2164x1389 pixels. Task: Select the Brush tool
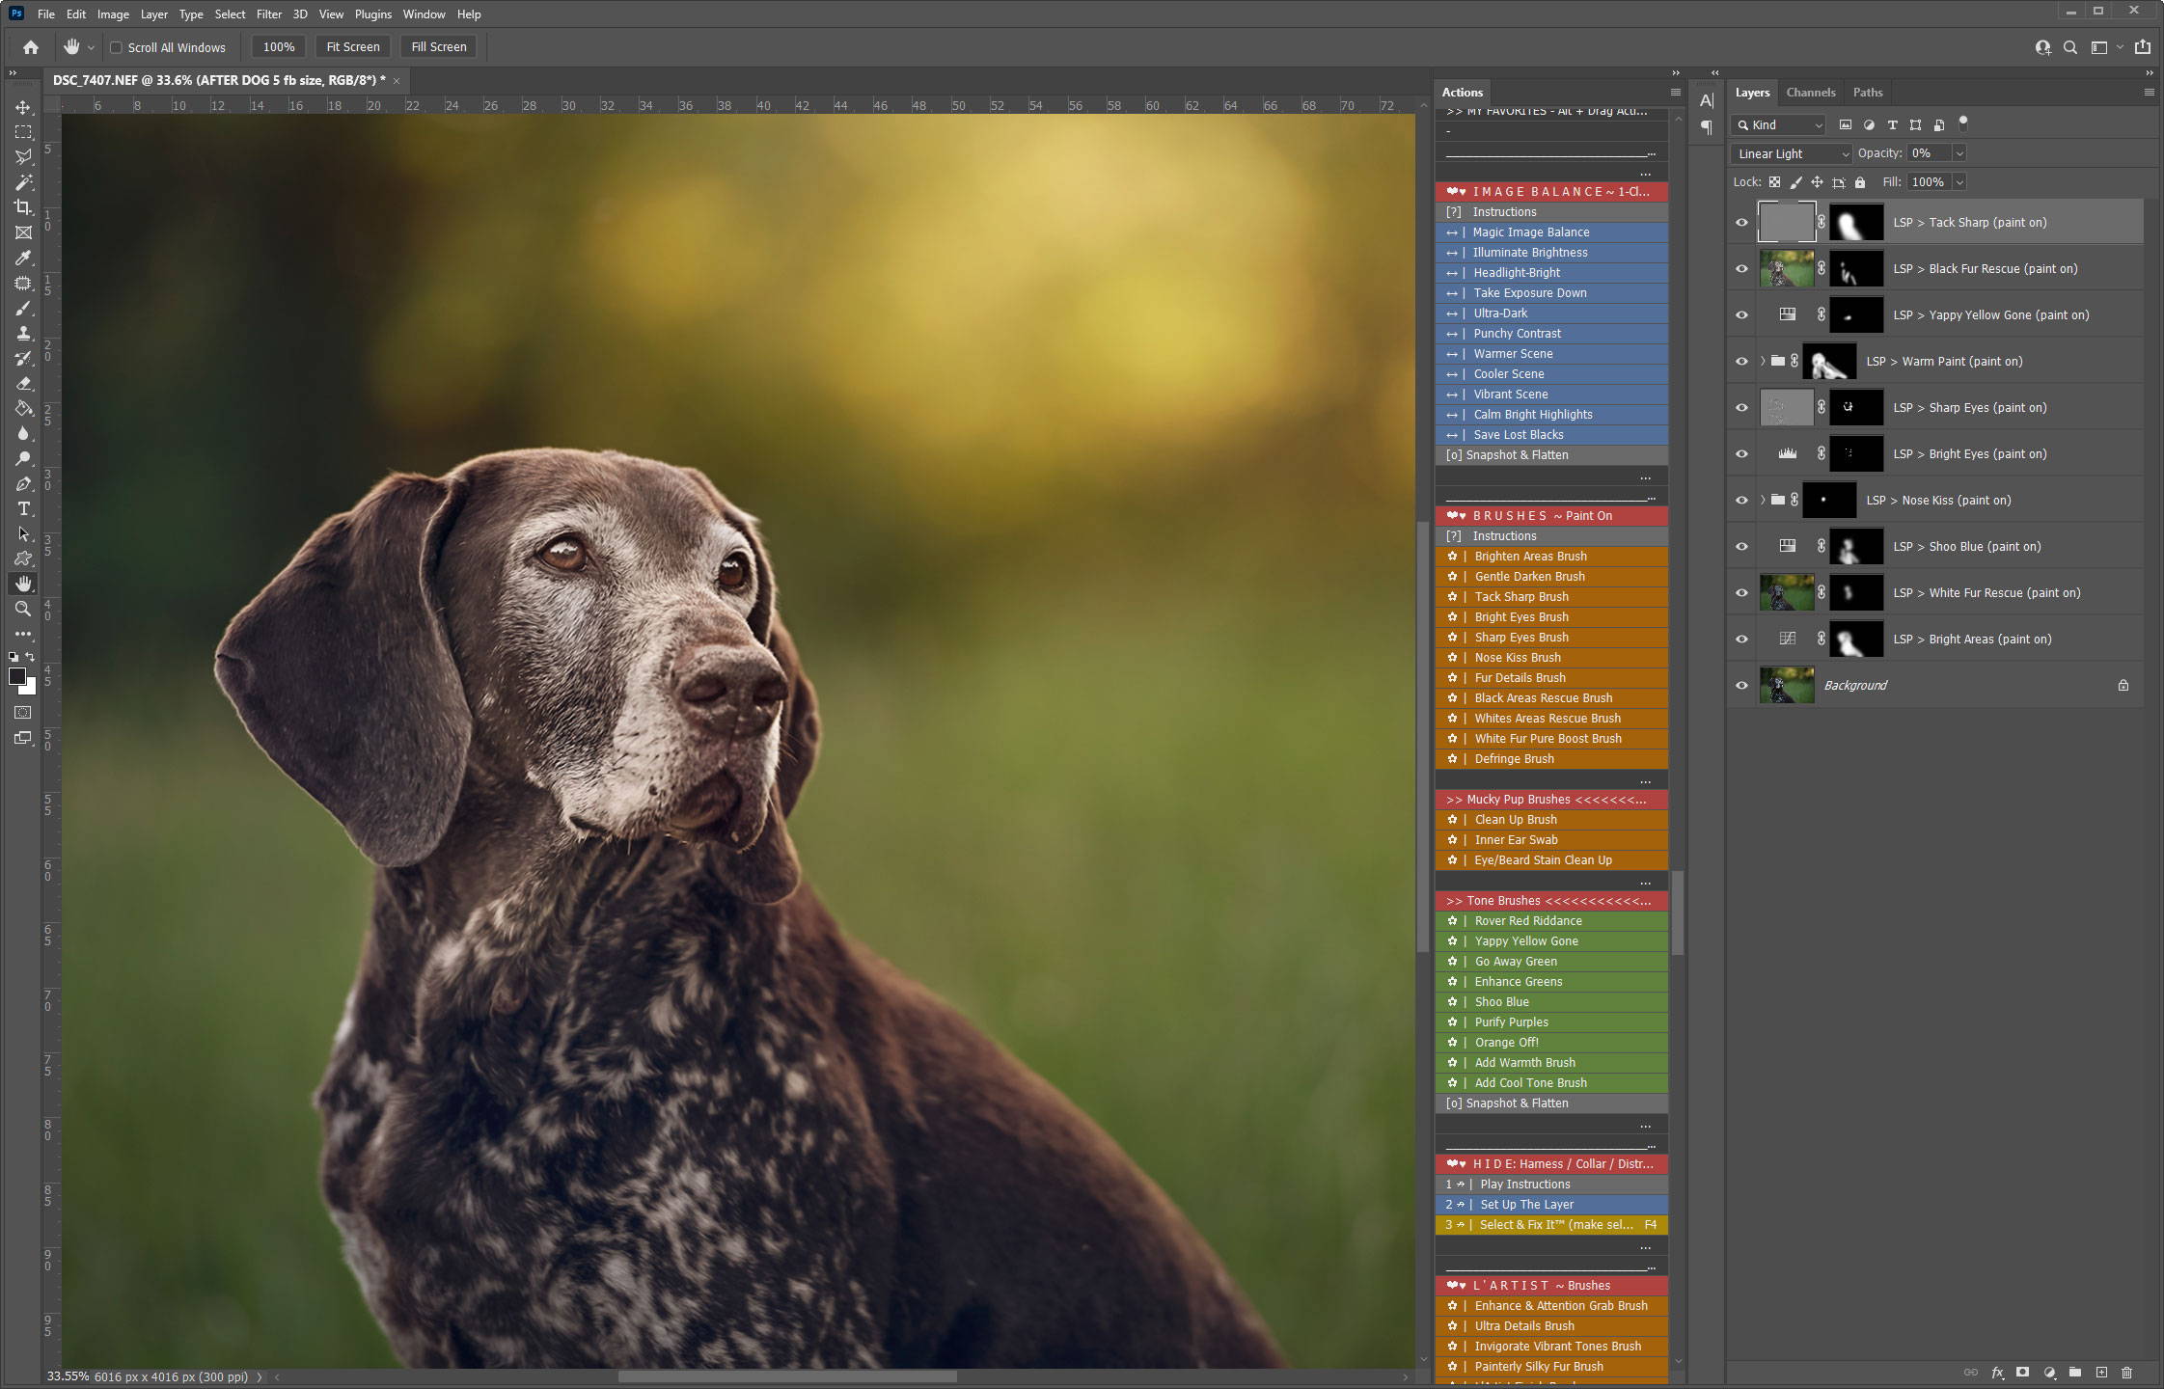[23, 309]
